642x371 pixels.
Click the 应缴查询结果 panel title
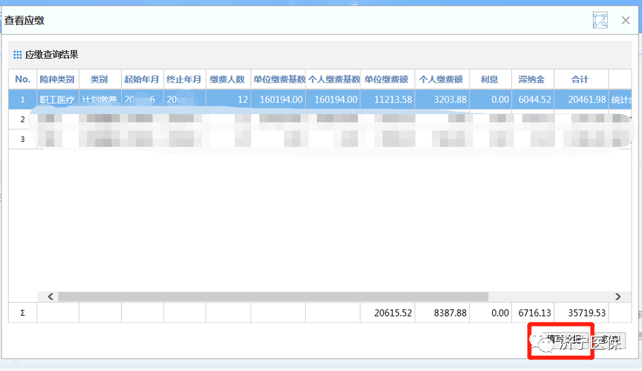click(51, 55)
